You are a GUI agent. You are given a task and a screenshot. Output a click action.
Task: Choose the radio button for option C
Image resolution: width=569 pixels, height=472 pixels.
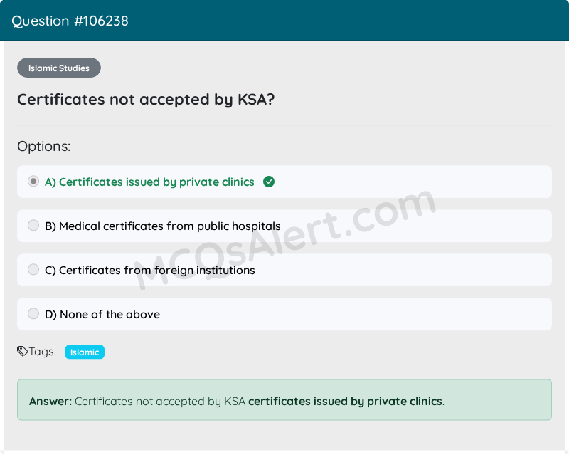[x=33, y=270]
